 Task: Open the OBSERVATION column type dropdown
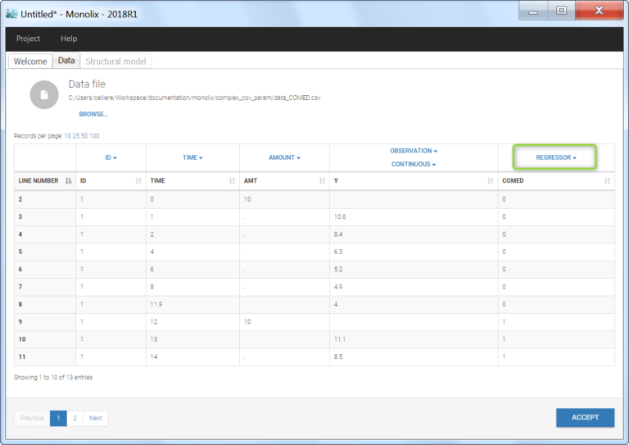[414, 152]
